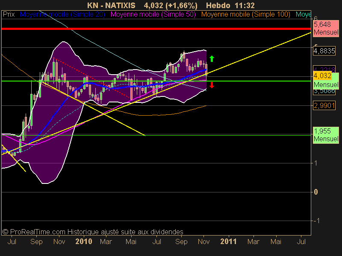Image resolution: width=342 pixels, height=256 pixels.
Task: Click the orange 4,032 current price label
Action: pyautogui.click(x=322, y=76)
